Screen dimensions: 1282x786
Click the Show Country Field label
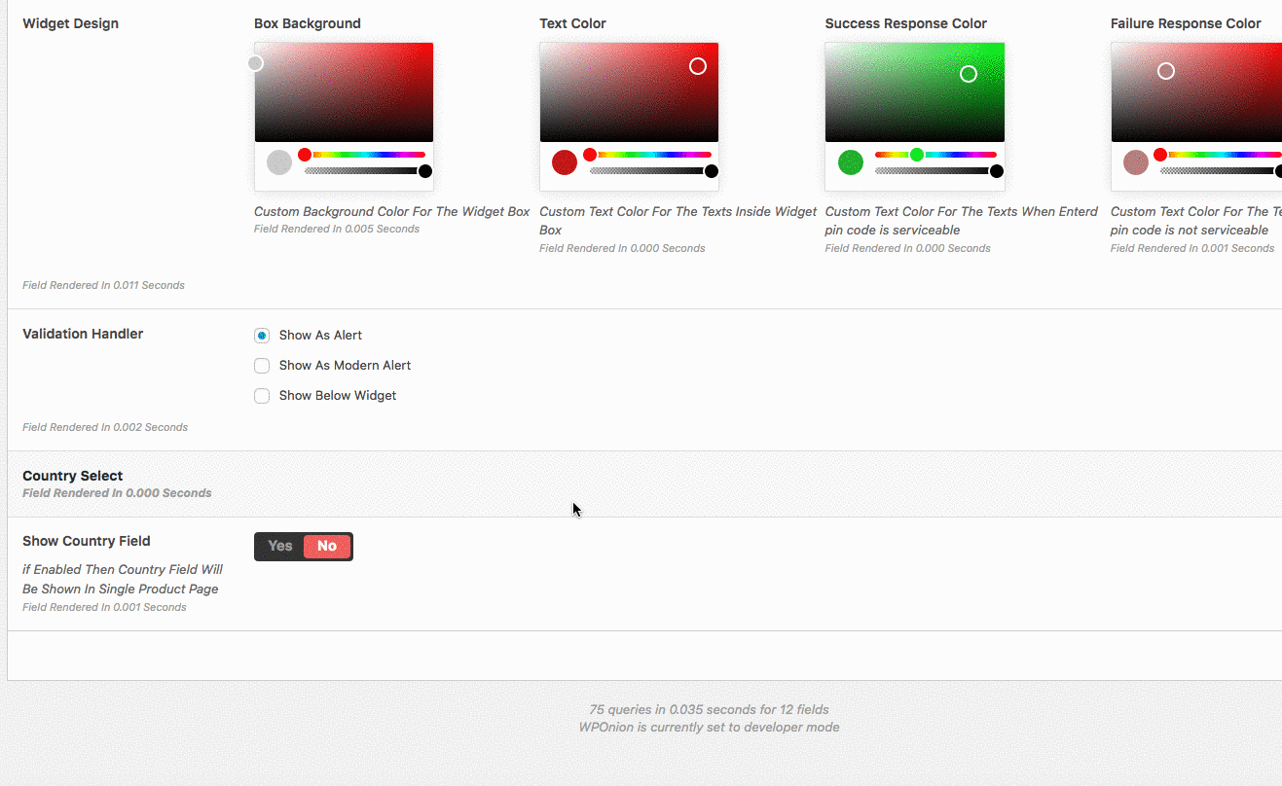click(87, 541)
